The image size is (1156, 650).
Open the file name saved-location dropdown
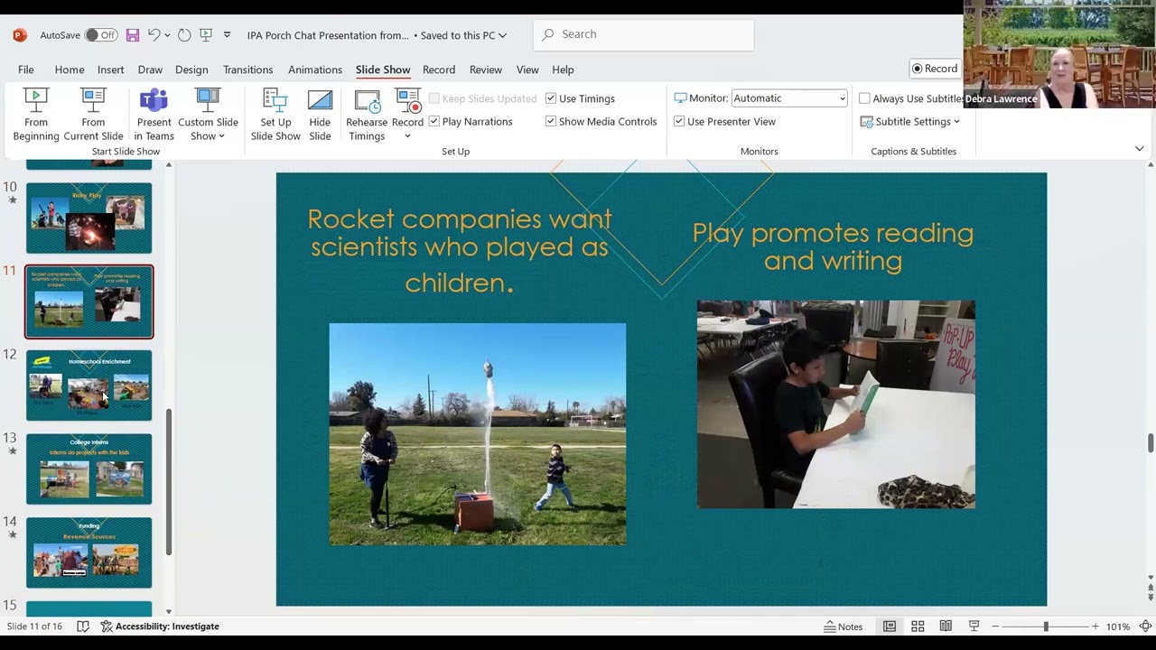(x=502, y=35)
